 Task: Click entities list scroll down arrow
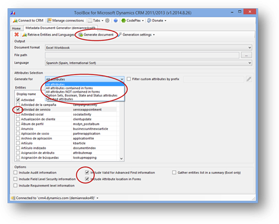[122, 159]
